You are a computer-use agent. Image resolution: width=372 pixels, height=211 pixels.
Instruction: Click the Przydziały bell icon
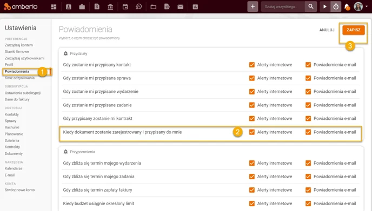point(65,53)
